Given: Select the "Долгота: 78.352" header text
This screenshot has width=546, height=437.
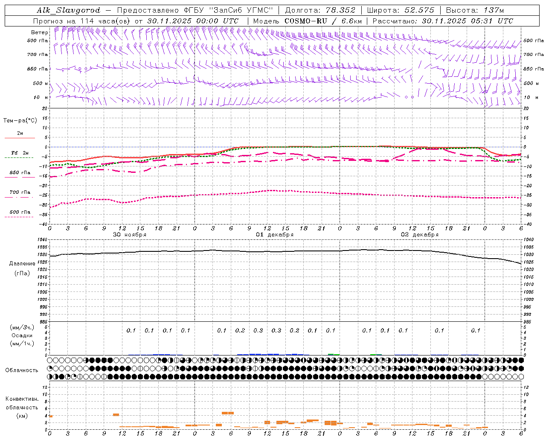Looking at the screenshot, I should coord(319,10).
